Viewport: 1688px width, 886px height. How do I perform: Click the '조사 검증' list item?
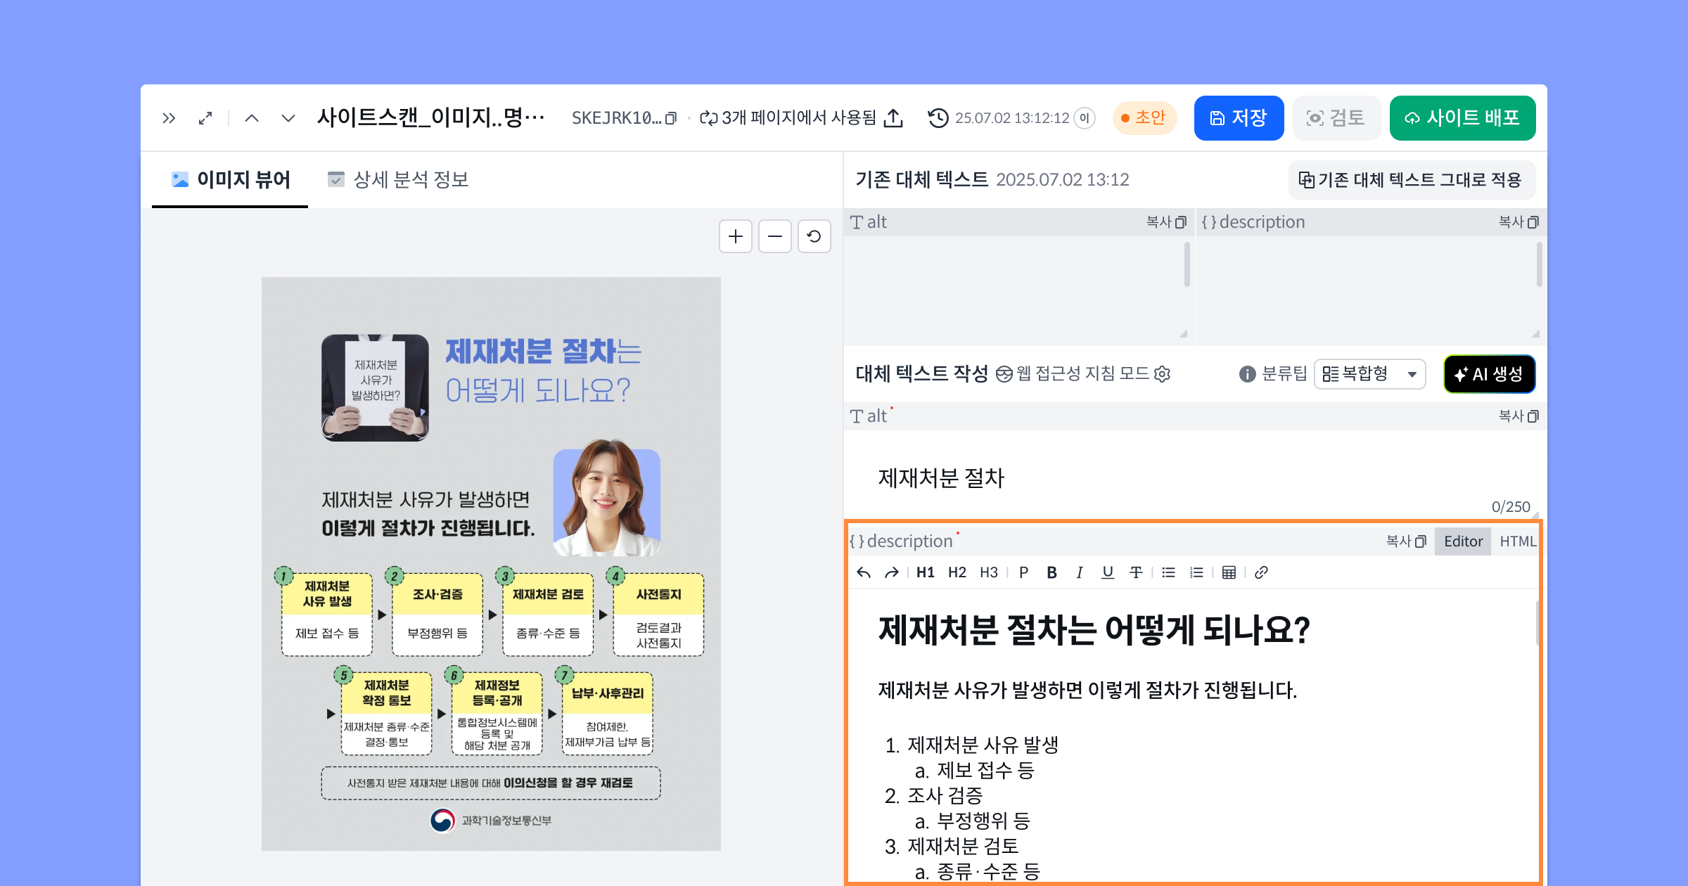click(x=945, y=796)
